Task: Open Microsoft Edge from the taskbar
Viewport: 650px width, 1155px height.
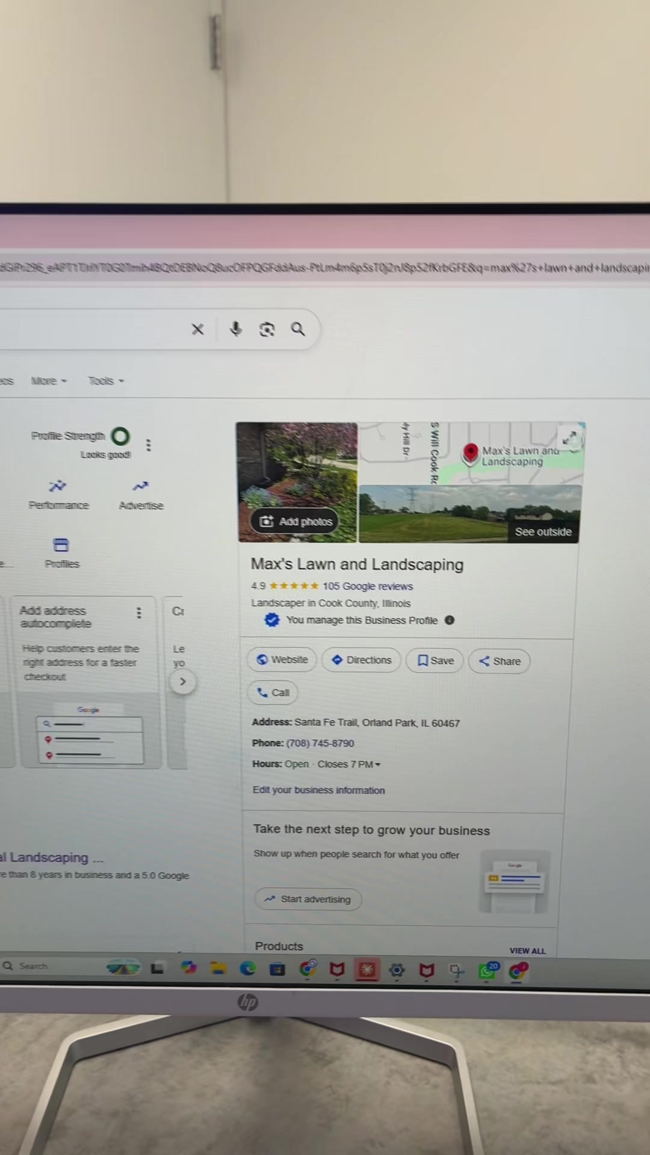Action: click(248, 968)
